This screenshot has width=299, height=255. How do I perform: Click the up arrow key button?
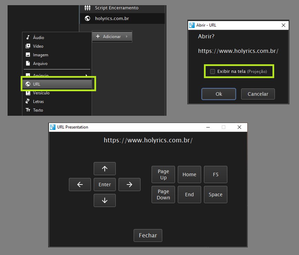(105, 169)
